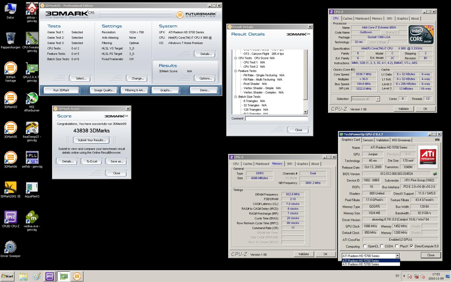Open the Dator desktop icon
Image resolution: width=451 pixels, height=282 pixels.
tap(10, 11)
